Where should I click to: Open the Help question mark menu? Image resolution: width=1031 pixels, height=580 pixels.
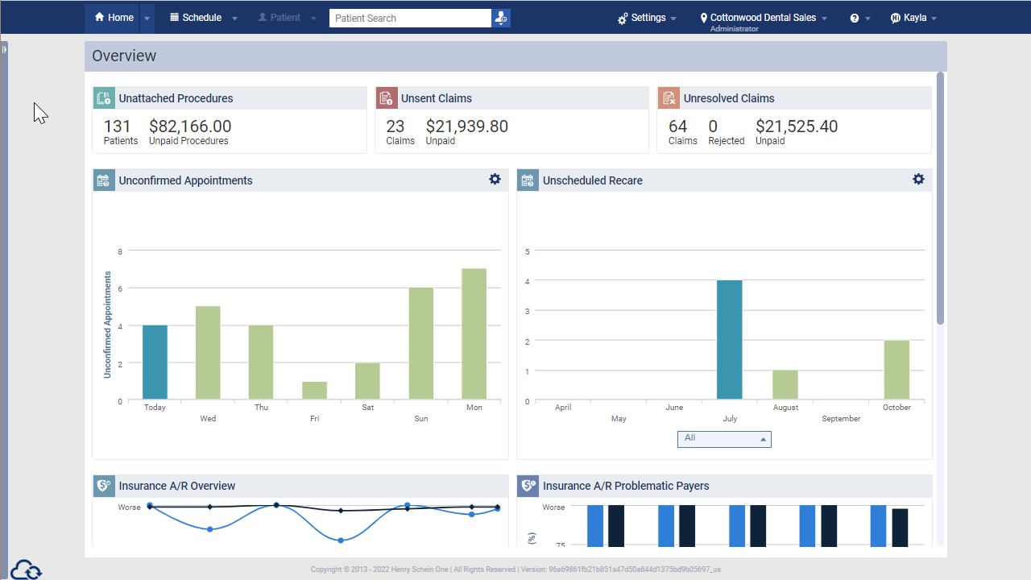coord(859,18)
